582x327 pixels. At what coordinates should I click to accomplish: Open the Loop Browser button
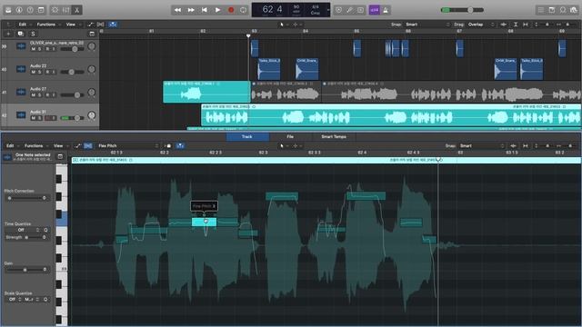(563, 10)
